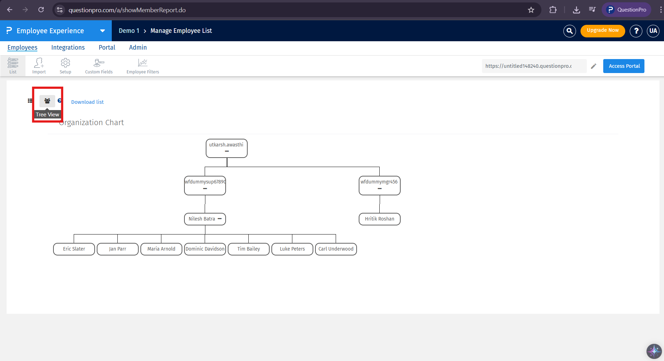Open Tree View of the employee list

(x=47, y=101)
